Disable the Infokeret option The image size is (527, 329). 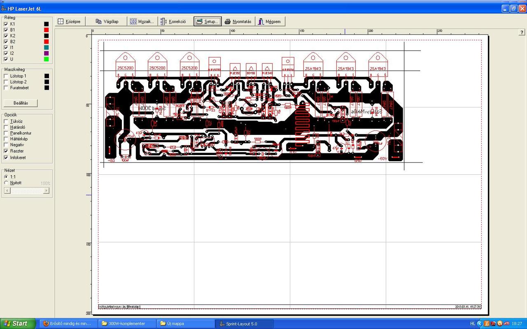(6, 158)
